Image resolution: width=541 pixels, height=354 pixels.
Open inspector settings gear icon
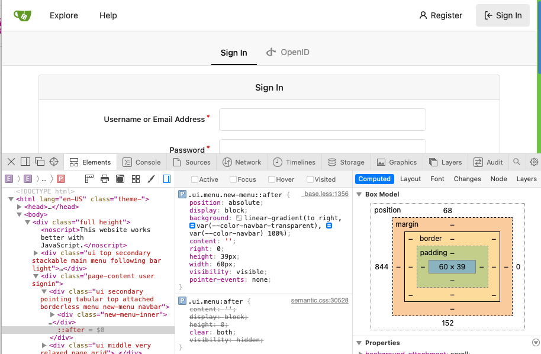[x=534, y=162]
